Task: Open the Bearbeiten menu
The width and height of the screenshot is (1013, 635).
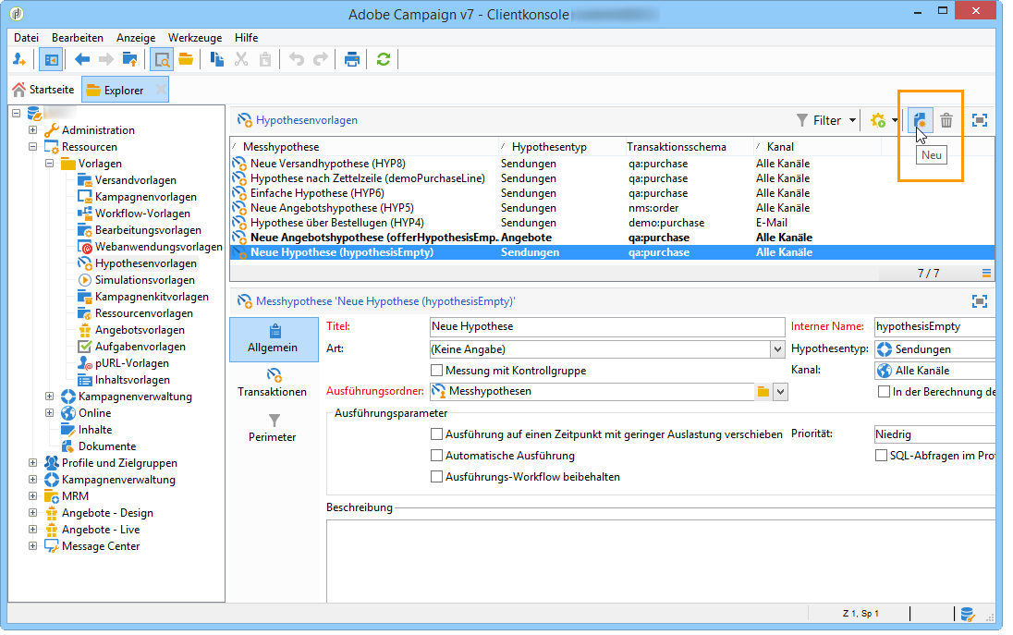Action: 78,38
